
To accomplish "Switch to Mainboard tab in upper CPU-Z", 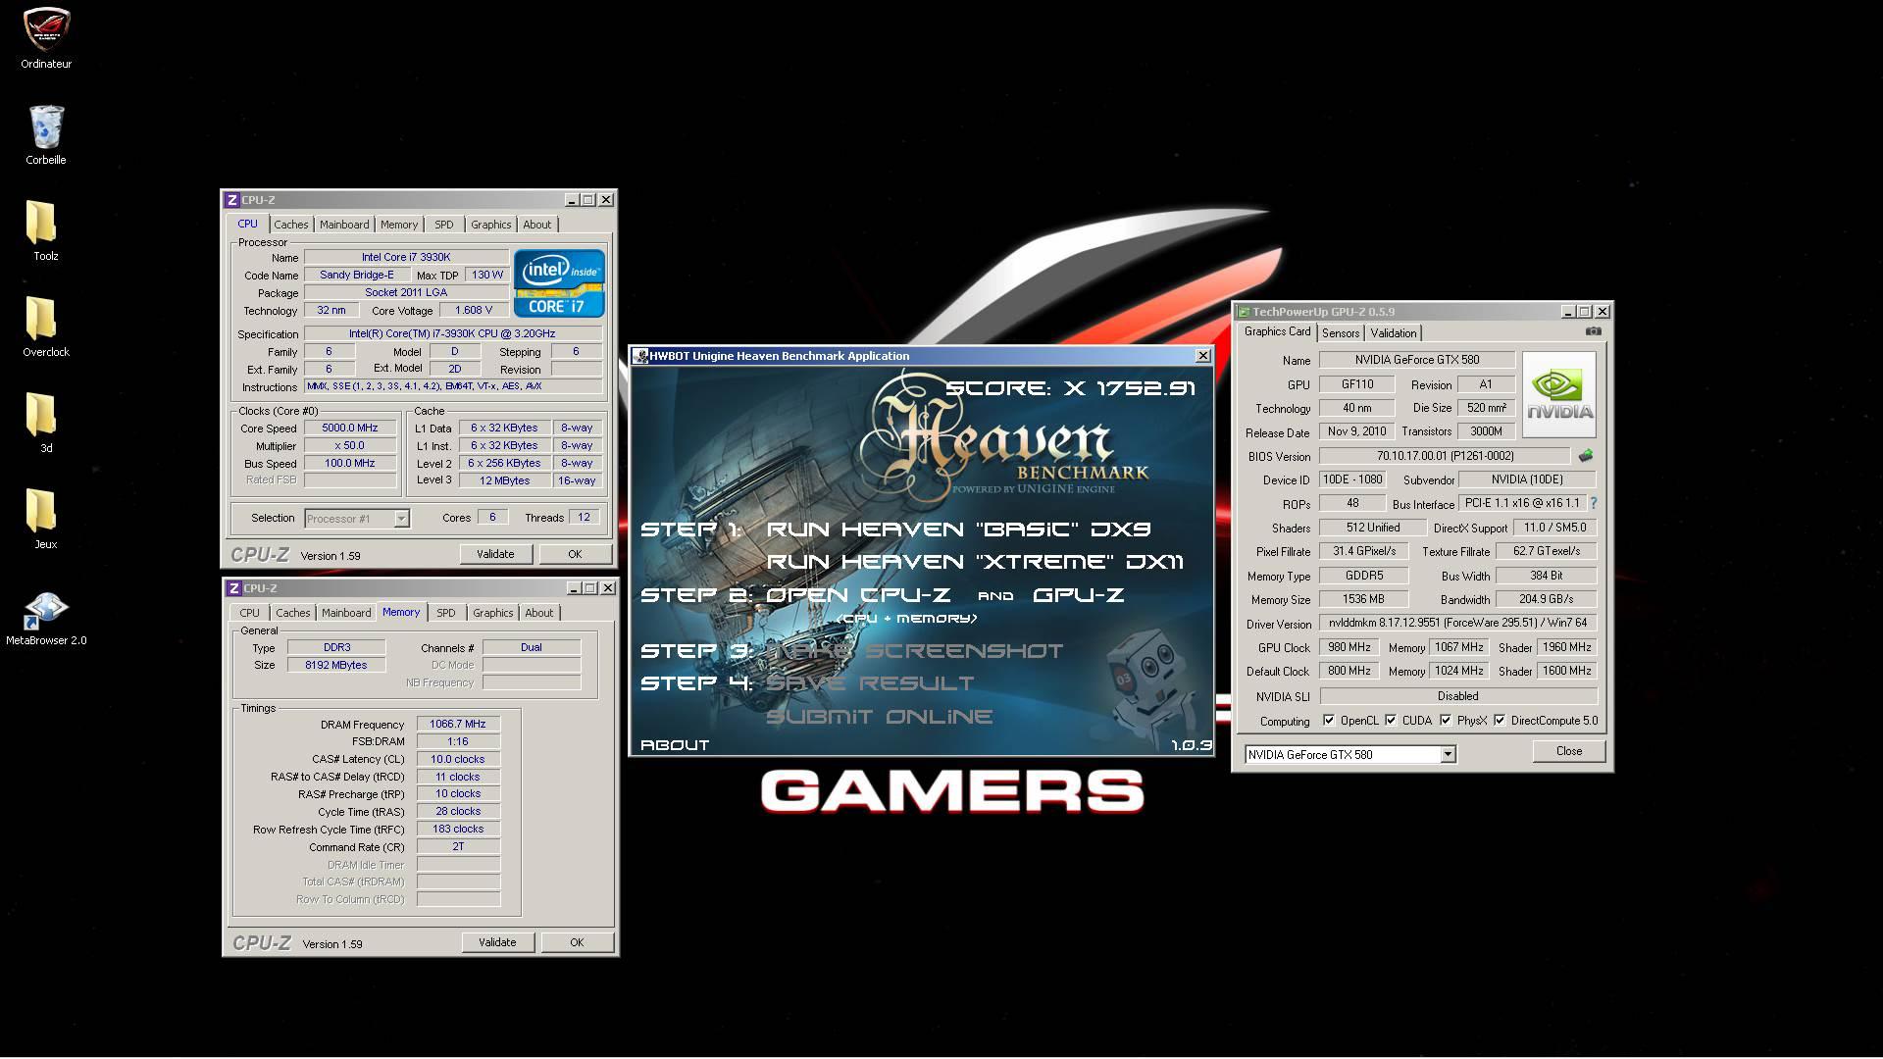I will (x=344, y=225).
